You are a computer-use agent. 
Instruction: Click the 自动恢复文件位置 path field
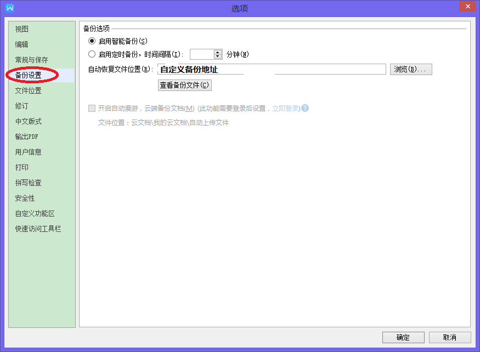coord(272,69)
